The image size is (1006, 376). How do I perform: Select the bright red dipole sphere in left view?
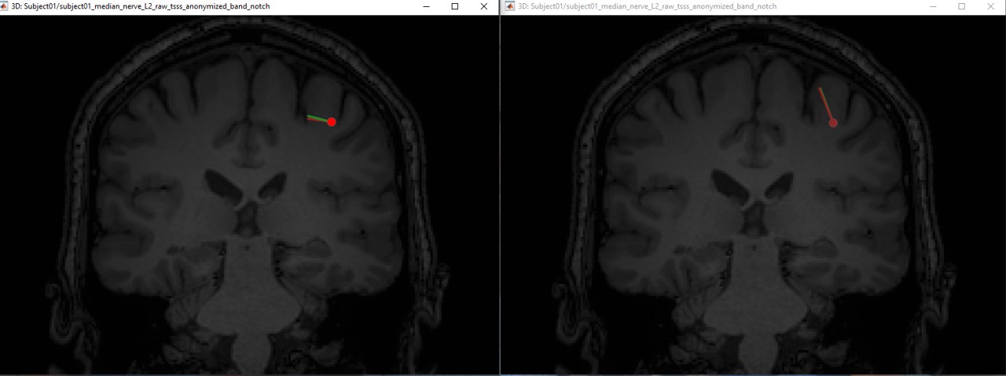pyautogui.click(x=332, y=122)
